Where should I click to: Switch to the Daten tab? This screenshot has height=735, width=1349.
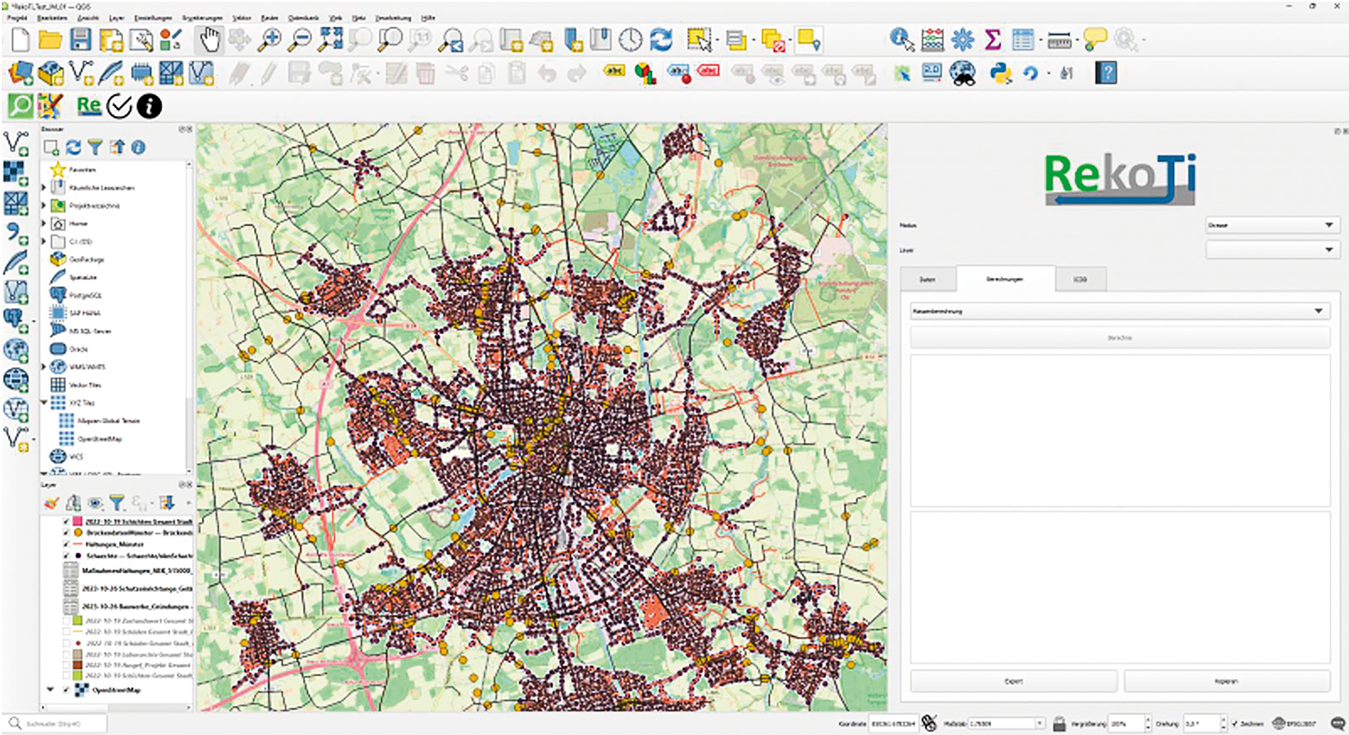(x=927, y=279)
